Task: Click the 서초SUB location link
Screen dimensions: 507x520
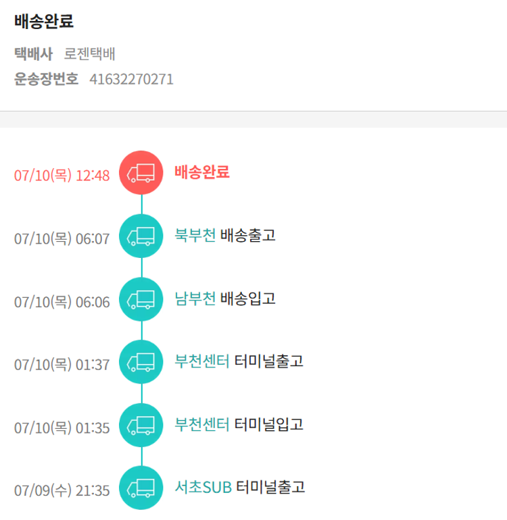Action: (203, 487)
